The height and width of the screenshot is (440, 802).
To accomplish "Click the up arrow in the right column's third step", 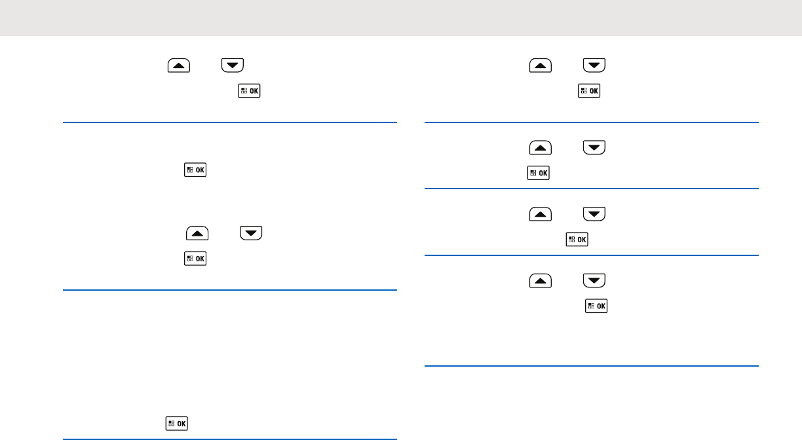I will (x=541, y=214).
